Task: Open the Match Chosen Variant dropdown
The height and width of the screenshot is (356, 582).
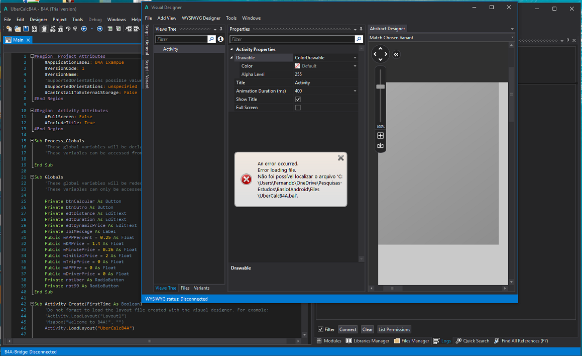Action: pos(512,37)
